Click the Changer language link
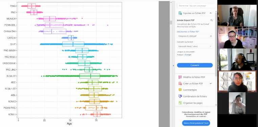The width and height of the screenshot is (258, 127). [188, 55]
